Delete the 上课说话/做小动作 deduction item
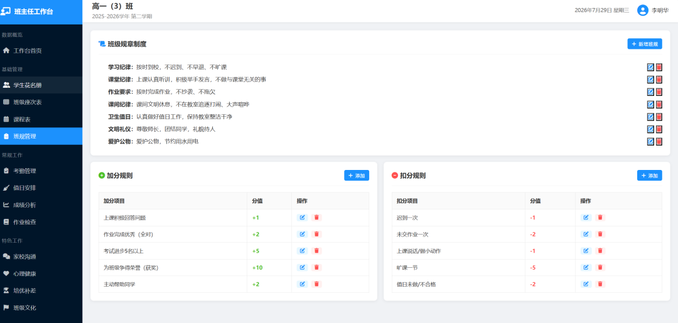The image size is (678, 323). tap(600, 250)
